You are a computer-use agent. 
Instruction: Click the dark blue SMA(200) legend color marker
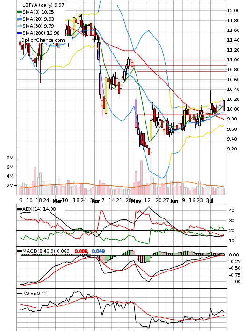[19, 33]
